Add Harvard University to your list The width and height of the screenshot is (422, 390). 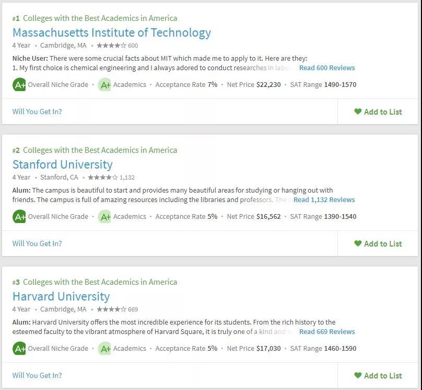click(378, 375)
